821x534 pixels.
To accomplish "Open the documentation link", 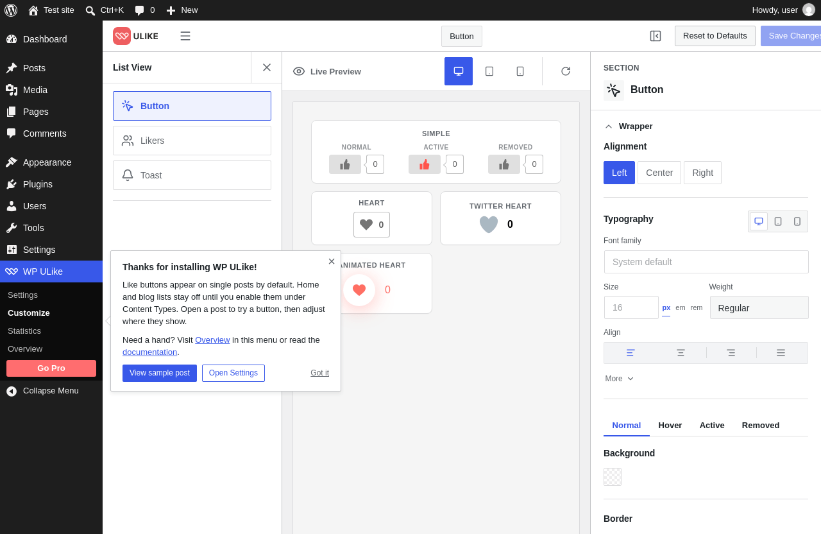I will tap(150, 352).
